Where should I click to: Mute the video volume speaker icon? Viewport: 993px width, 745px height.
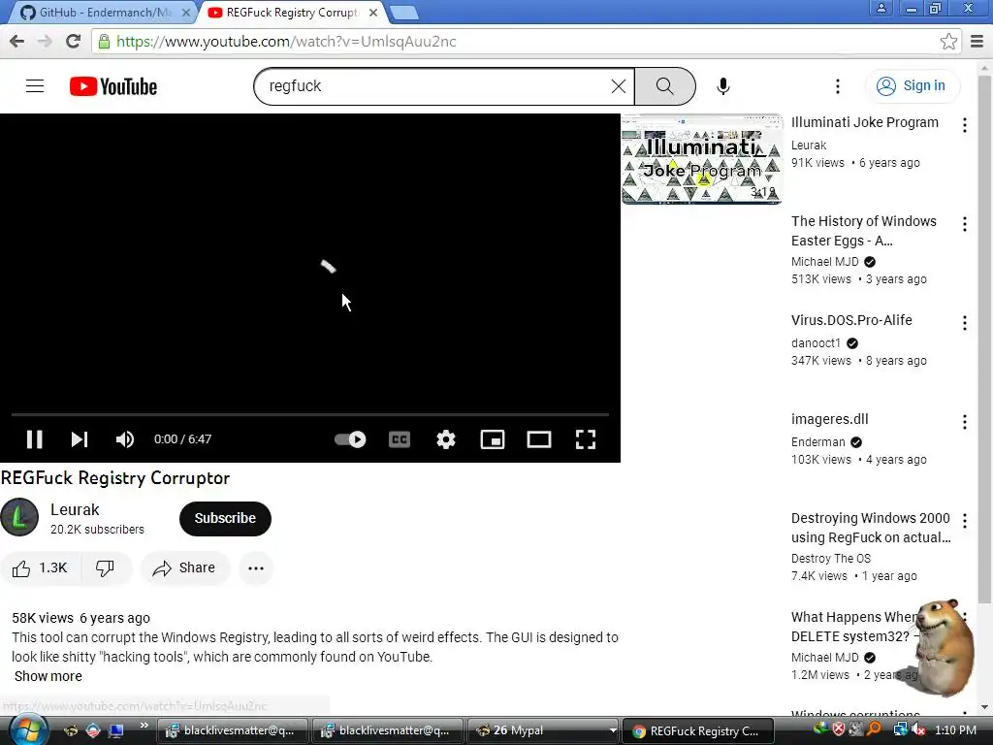(x=125, y=439)
